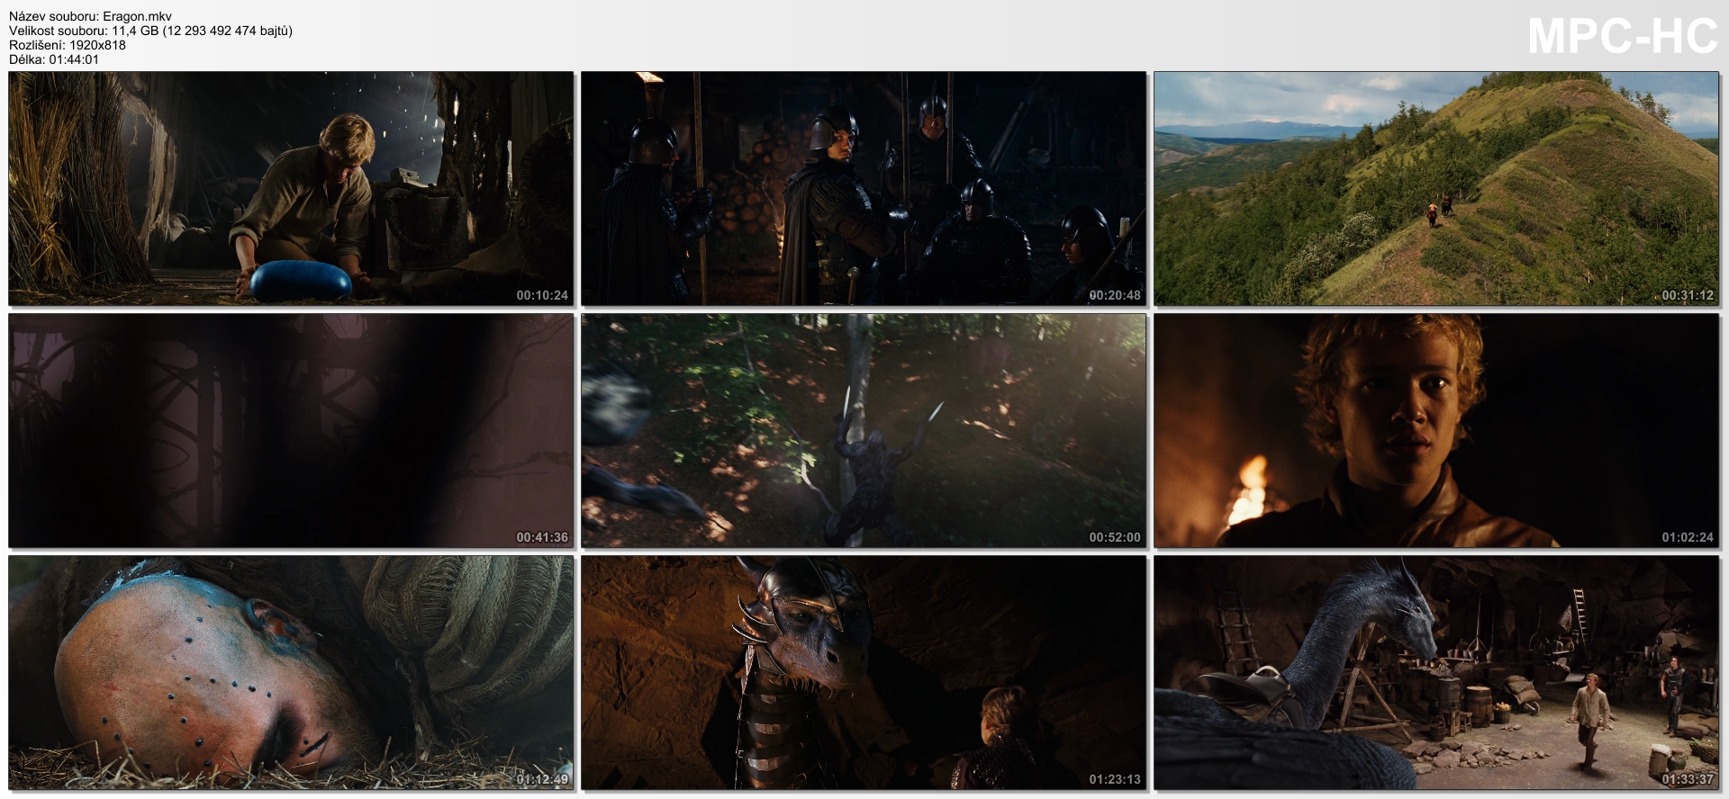1729x799 pixels.
Task: Click the 01:23:13 timestamp label
Action: point(1115,779)
